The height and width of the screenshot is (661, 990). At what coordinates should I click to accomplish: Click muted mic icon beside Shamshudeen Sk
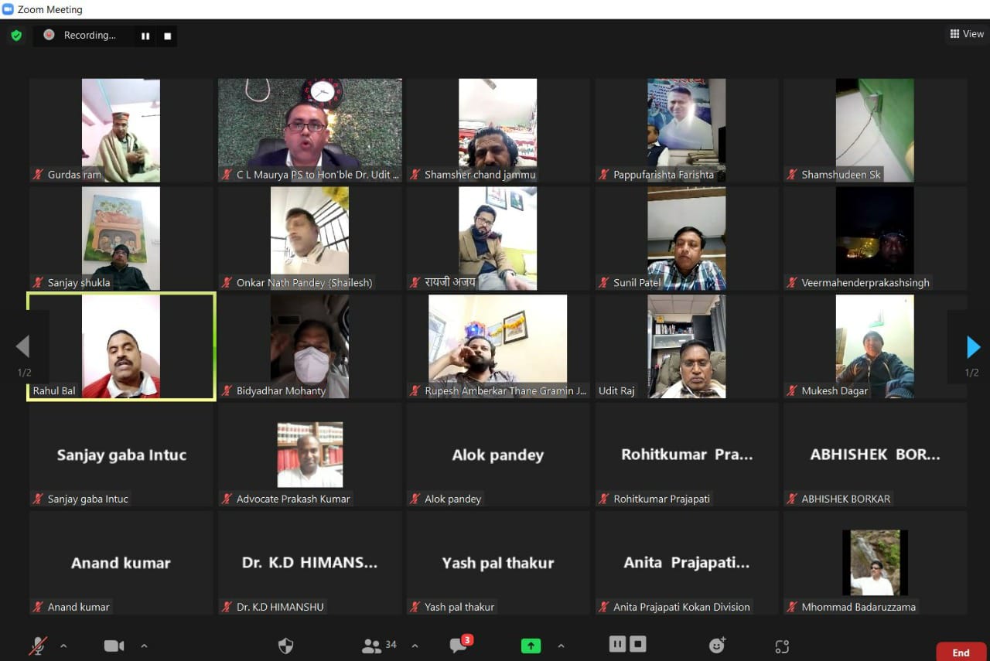[x=792, y=175]
